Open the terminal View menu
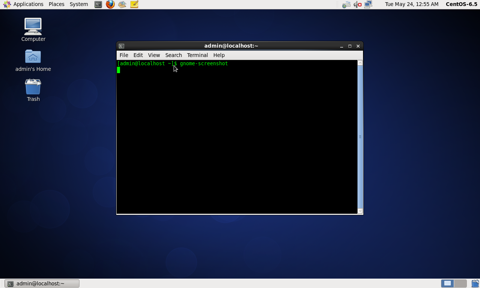Viewport: 480px width, 288px height. tap(154, 55)
